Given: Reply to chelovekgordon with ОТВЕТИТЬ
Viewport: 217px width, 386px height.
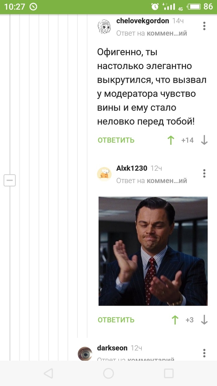Looking at the screenshot, I should 116,140.
